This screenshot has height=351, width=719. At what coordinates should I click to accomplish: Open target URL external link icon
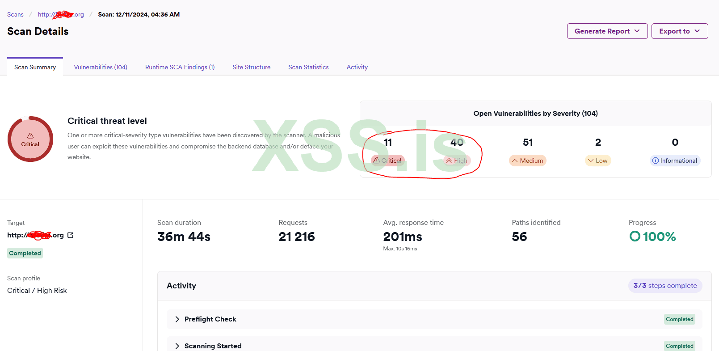coord(71,235)
